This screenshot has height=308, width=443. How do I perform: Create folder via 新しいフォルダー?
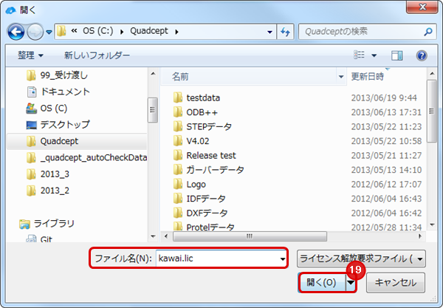(x=97, y=55)
